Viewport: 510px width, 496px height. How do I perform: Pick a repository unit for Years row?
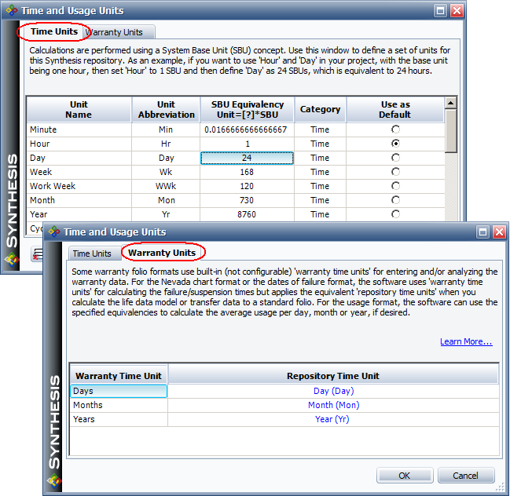click(x=333, y=419)
